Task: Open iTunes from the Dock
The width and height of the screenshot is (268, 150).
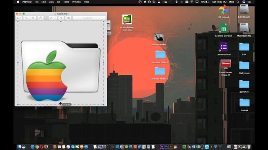Action: click(x=68, y=147)
